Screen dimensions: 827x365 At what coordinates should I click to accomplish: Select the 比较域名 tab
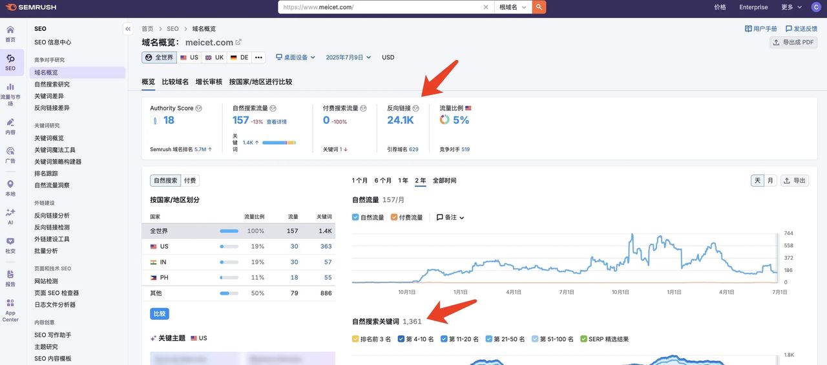[175, 82]
